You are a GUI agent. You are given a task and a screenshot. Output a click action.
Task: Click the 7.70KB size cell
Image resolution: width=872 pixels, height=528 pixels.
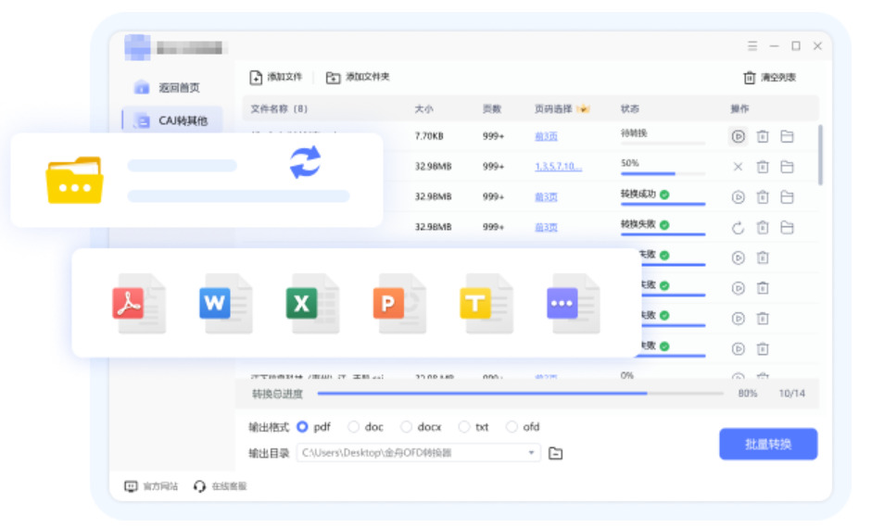(429, 136)
